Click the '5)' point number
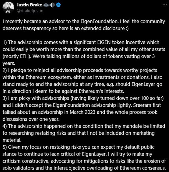Viewport: 169px width, 172px height. pos(5,147)
